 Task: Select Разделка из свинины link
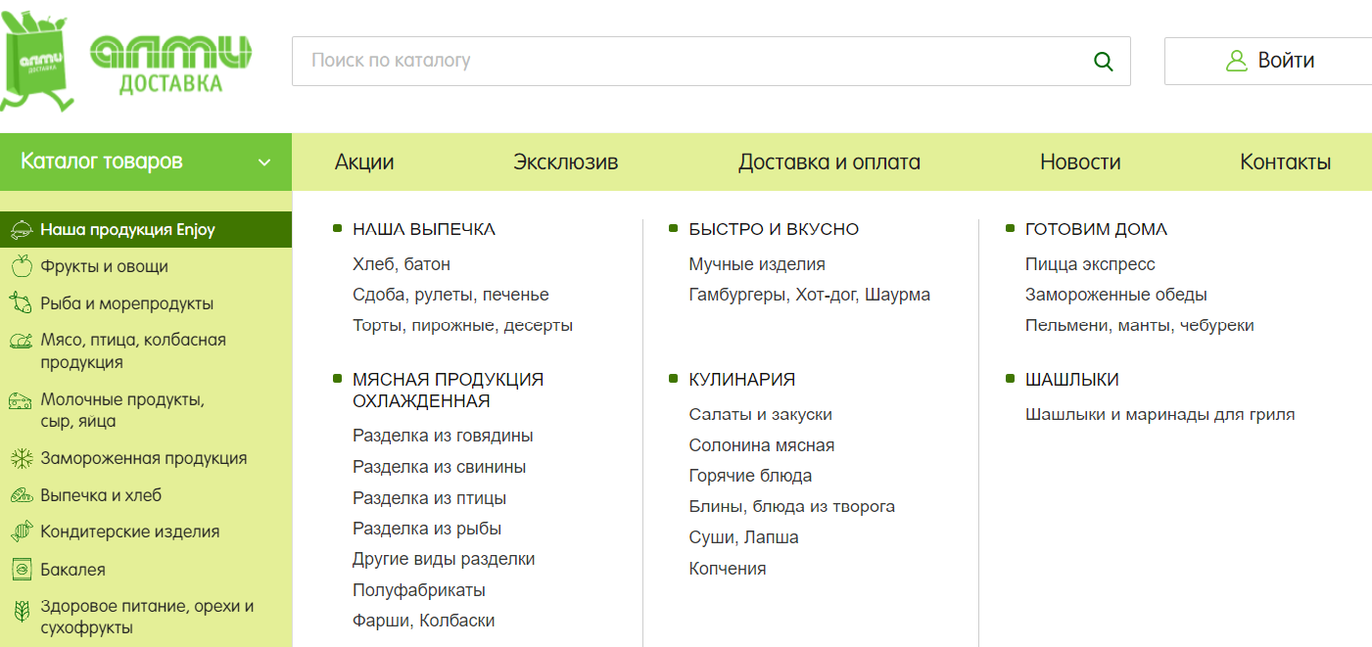coord(439,467)
